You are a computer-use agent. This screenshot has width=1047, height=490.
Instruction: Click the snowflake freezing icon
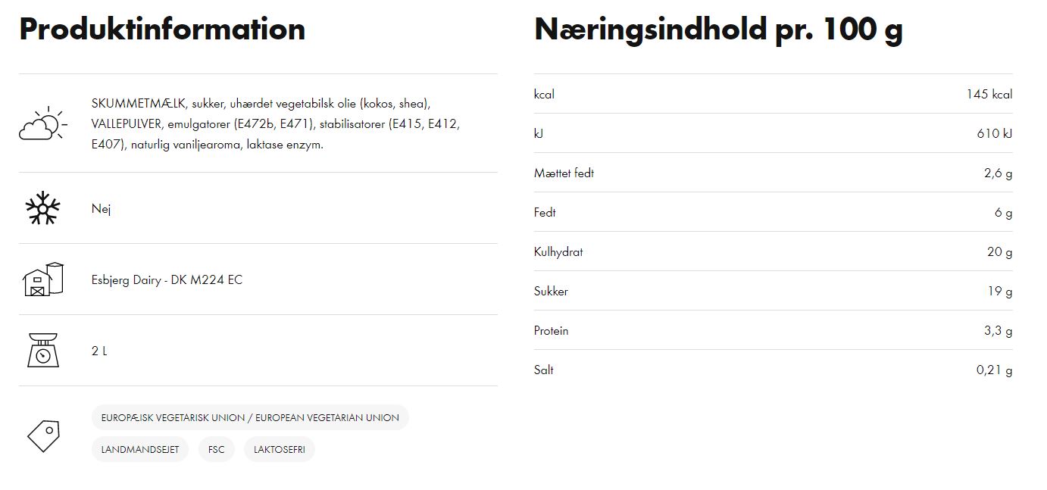click(x=42, y=208)
